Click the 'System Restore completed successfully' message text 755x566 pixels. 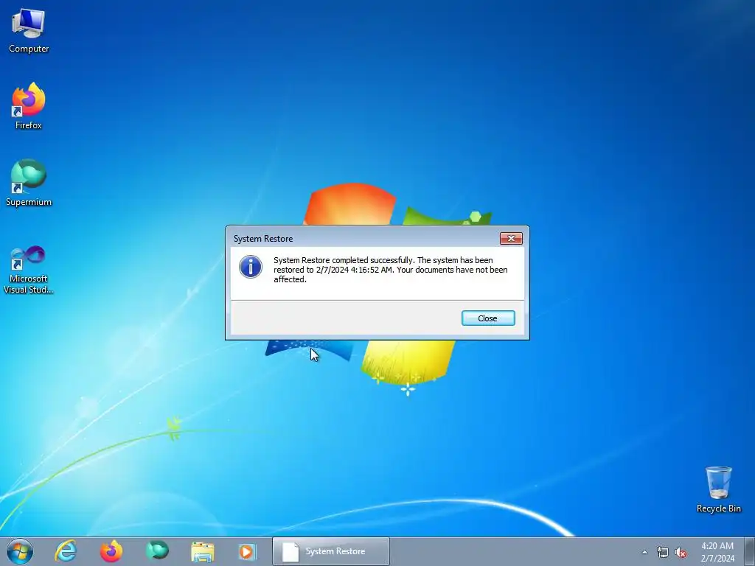(391, 270)
